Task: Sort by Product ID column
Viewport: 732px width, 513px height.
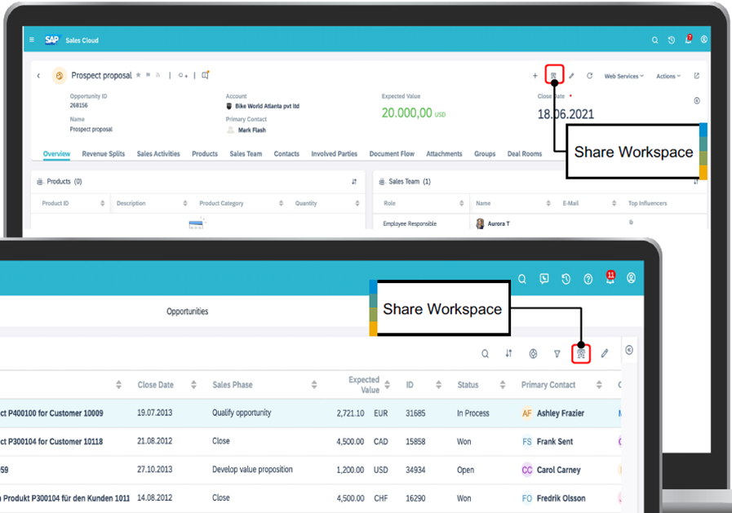Action: coord(102,203)
